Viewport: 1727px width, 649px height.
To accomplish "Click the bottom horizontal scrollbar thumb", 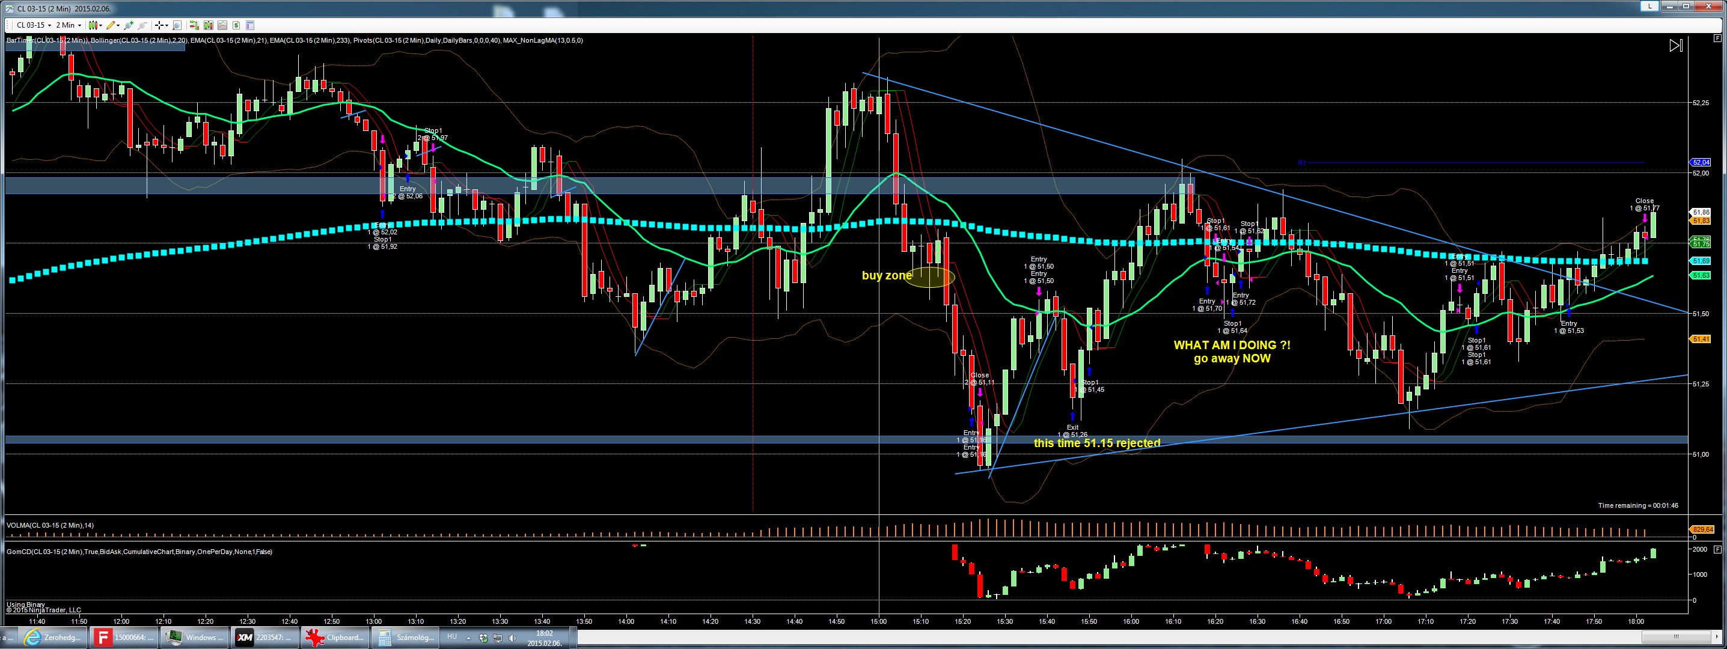I will coord(1677,636).
